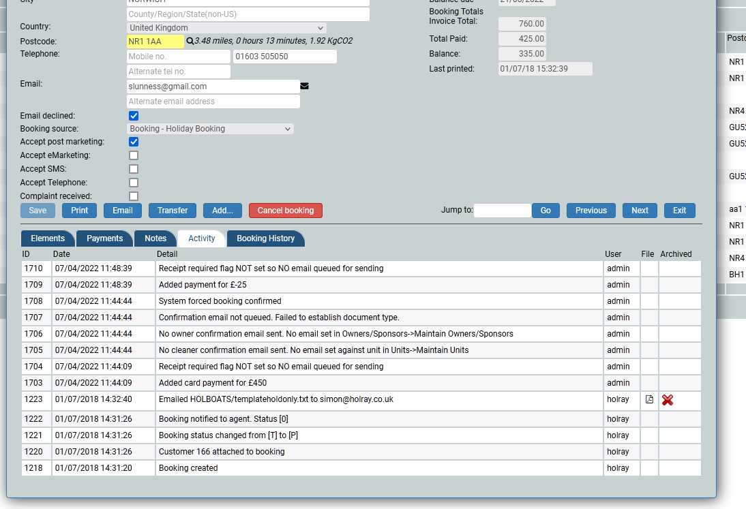Screen dimensions: 746x509
Task: Click the red Cancel booking button
Action: pyautogui.click(x=285, y=211)
